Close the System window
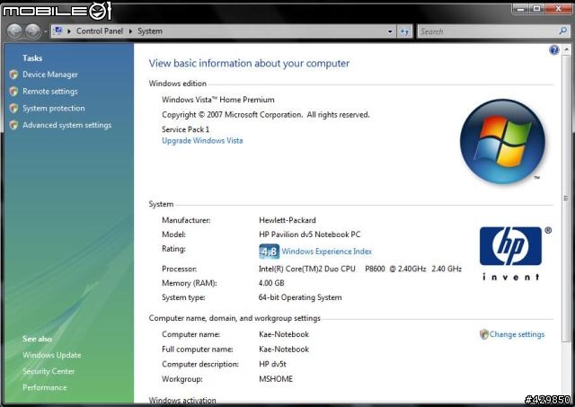 coord(558,8)
